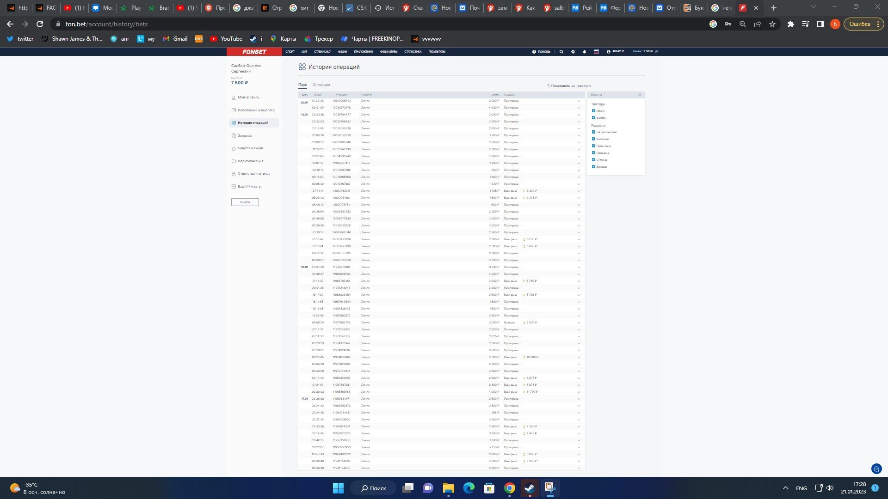Click the FONBET logo
Screen dimensions: 888x499
click(254, 52)
